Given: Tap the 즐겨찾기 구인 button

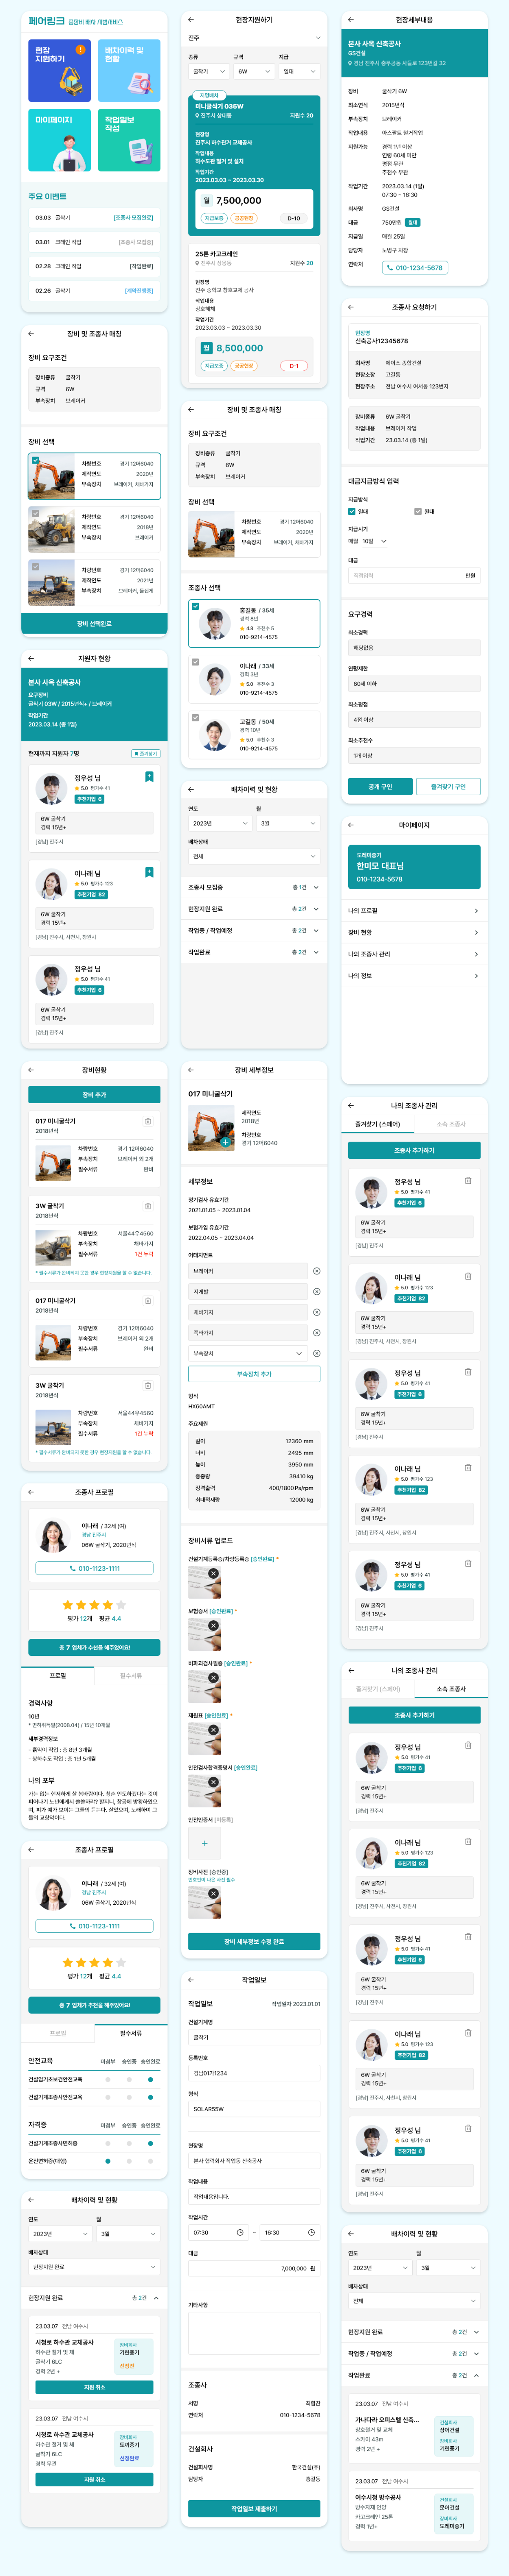Looking at the screenshot, I should [448, 787].
